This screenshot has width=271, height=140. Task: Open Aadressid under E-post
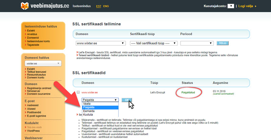(x=33, y=105)
